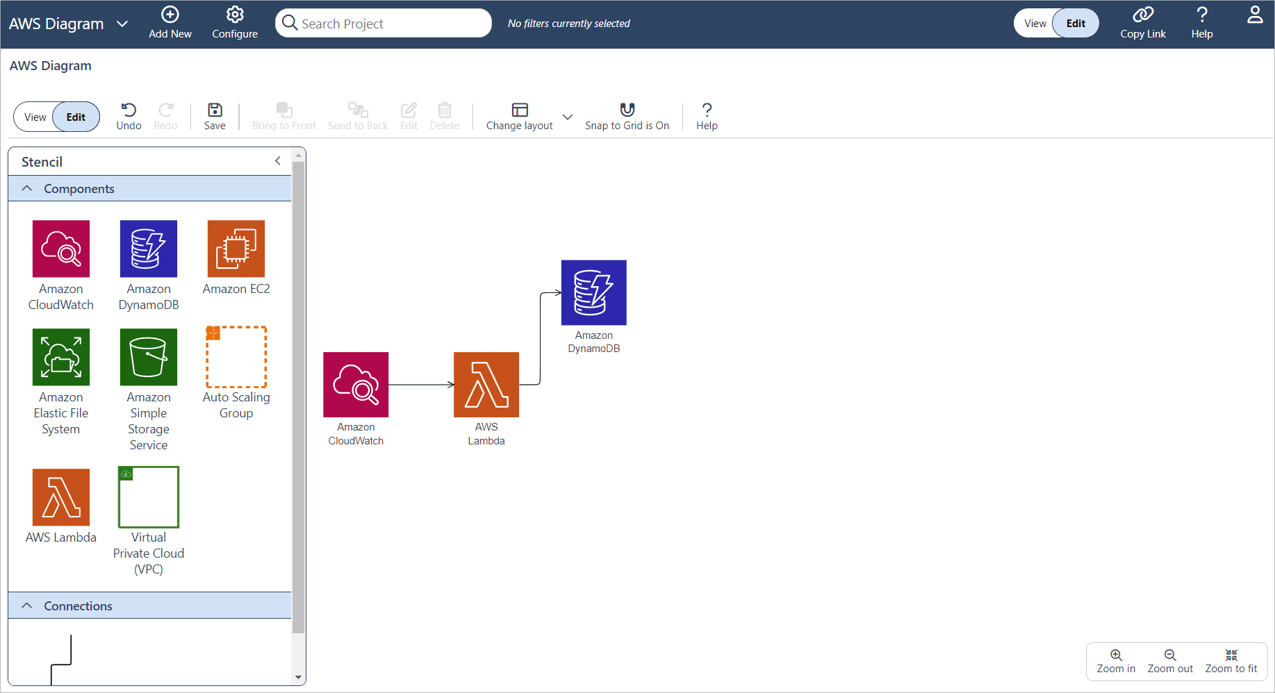Viewport: 1275px width, 693px height.
Task: Select the Virtual Private Cloud stencil
Action: (x=149, y=497)
